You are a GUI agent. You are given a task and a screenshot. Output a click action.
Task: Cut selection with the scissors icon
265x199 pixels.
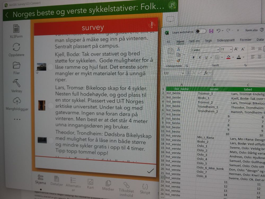178,49
